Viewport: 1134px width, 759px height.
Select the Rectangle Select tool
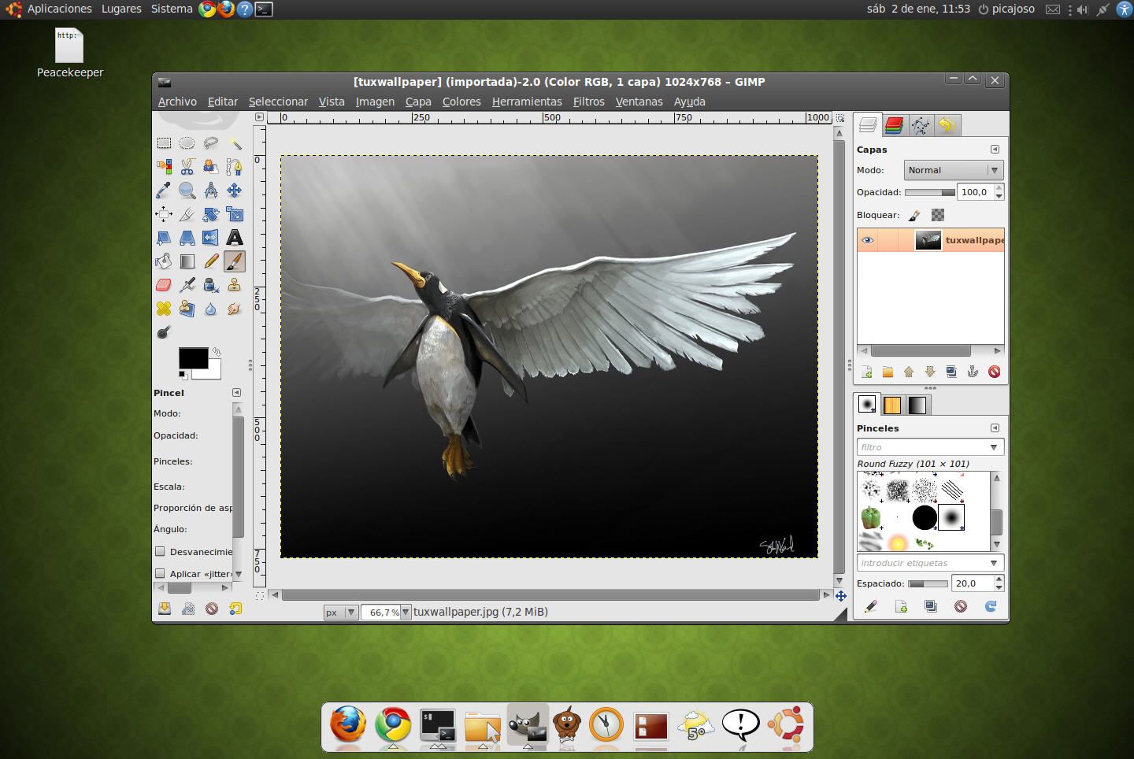pos(164,143)
